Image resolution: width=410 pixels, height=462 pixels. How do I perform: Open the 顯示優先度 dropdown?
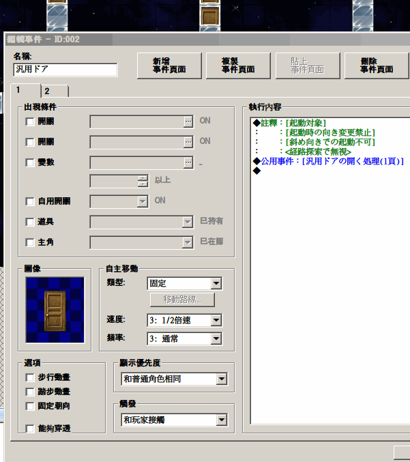click(174, 379)
